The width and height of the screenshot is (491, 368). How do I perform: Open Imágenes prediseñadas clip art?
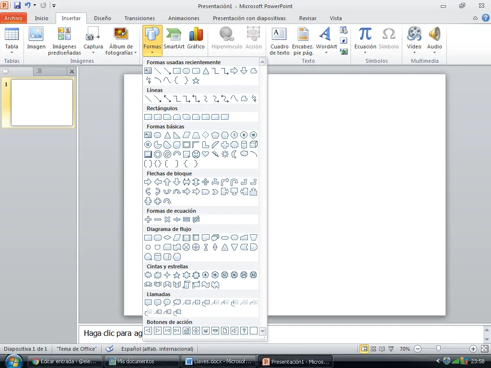pyautogui.click(x=64, y=41)
